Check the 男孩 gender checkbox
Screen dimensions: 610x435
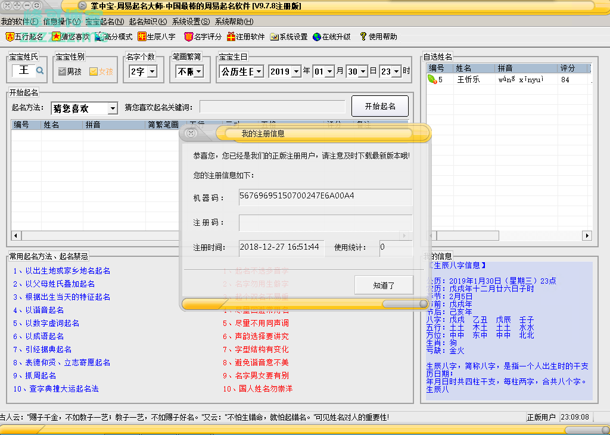(x=62, y=72)
